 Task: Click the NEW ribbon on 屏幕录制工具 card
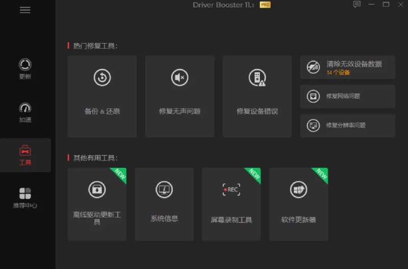click(x=254, y=174)
